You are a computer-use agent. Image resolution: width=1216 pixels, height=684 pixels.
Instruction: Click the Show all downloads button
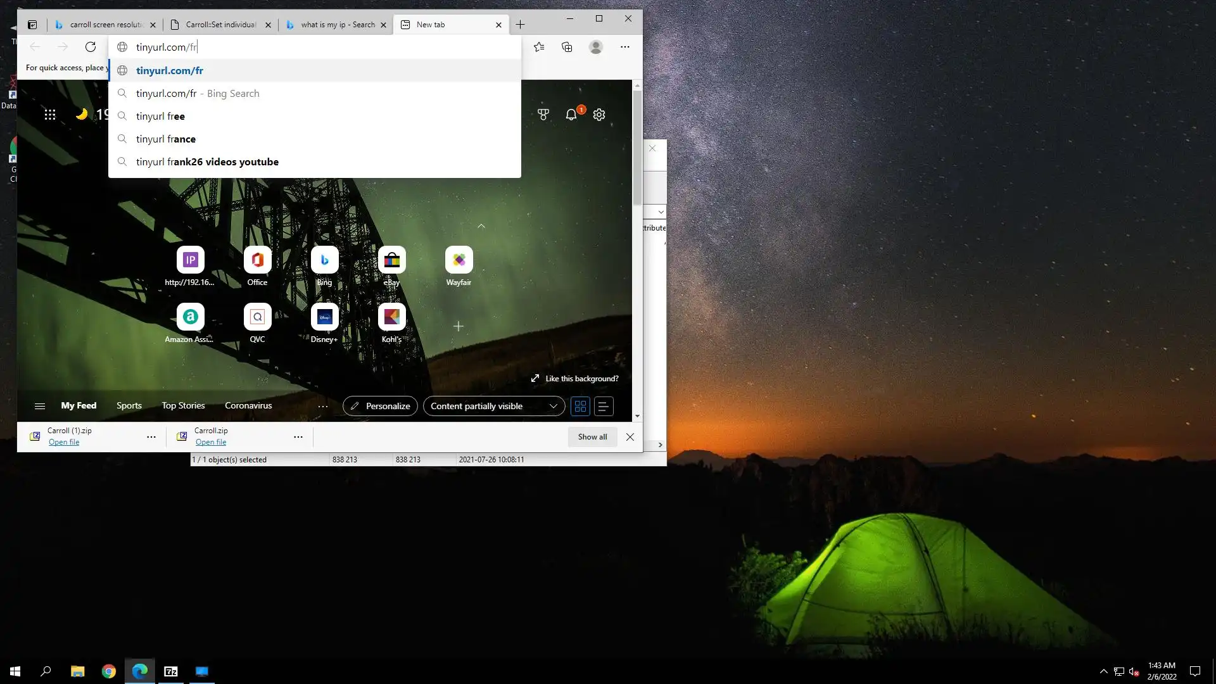592,437
